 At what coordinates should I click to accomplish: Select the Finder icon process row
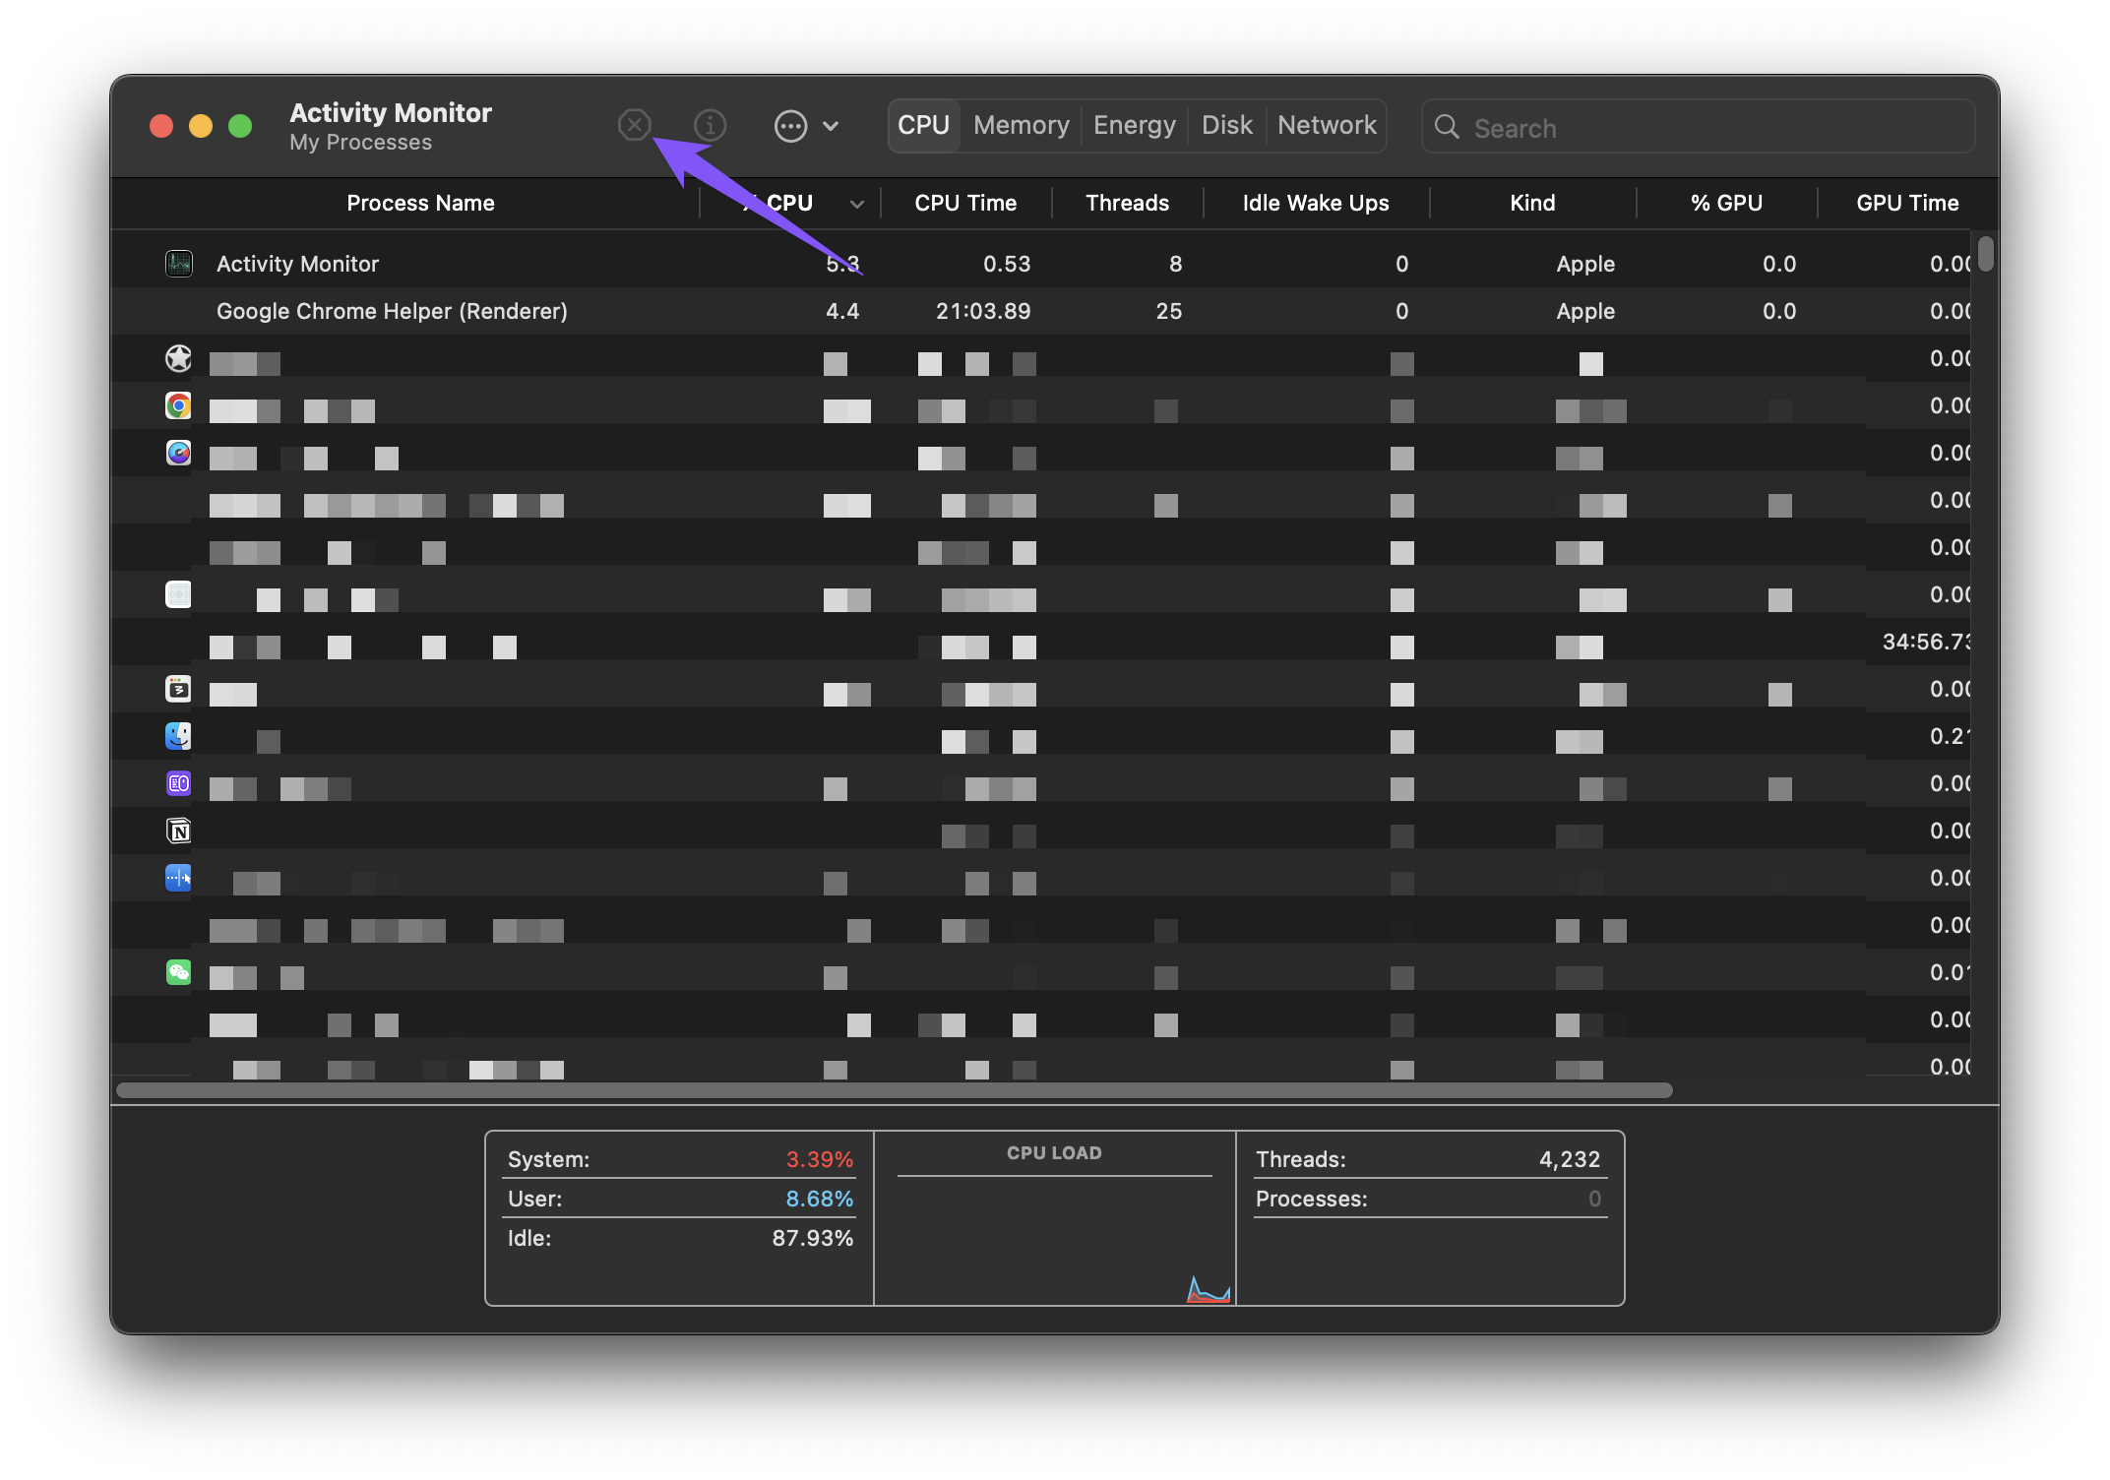(x=178, y=736)
